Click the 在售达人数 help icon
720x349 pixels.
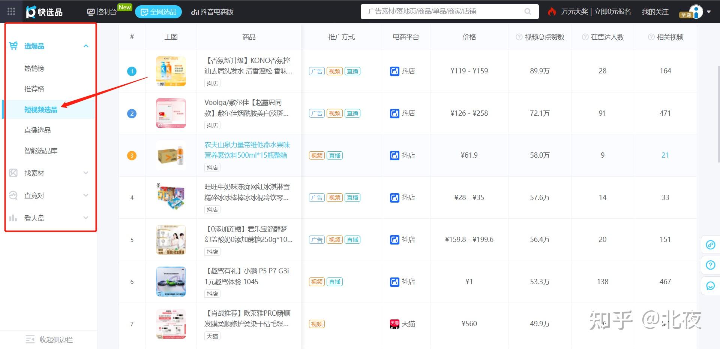[585, 37]
